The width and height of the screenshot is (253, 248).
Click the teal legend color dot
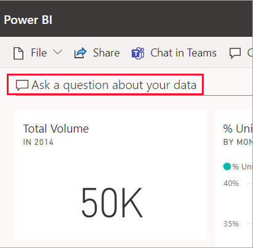227,166
